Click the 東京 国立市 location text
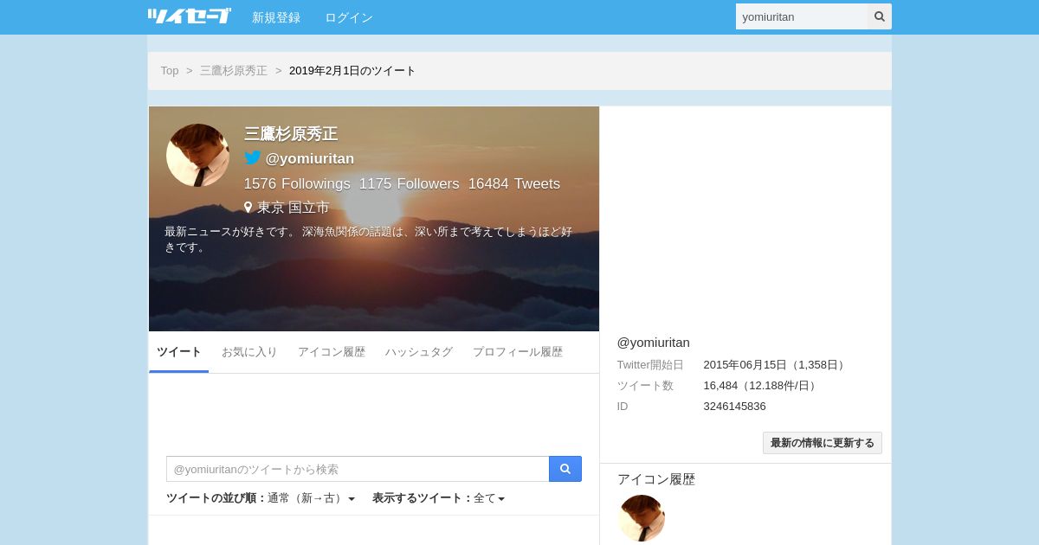1039x545 pixels. pyautogui.click(x=294, y=208)
